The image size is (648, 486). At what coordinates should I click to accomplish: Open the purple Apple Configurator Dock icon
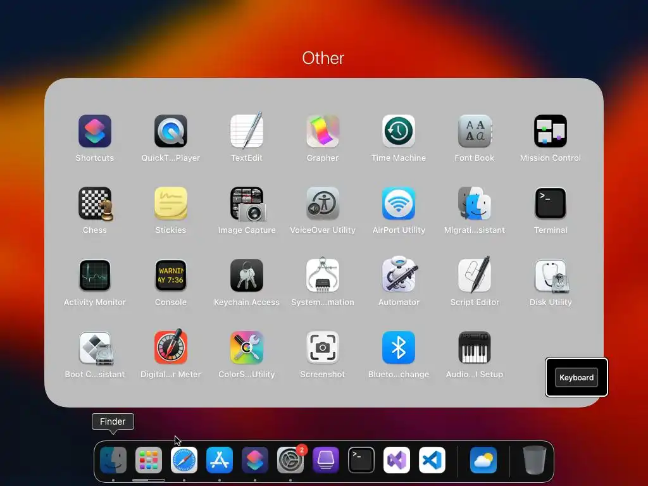pos(326,460)
